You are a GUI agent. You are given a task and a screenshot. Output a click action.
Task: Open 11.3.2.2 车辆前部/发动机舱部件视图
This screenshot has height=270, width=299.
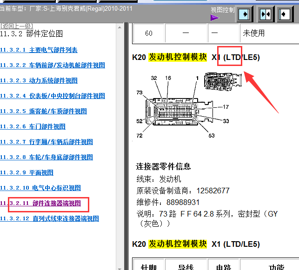[53, 65]
